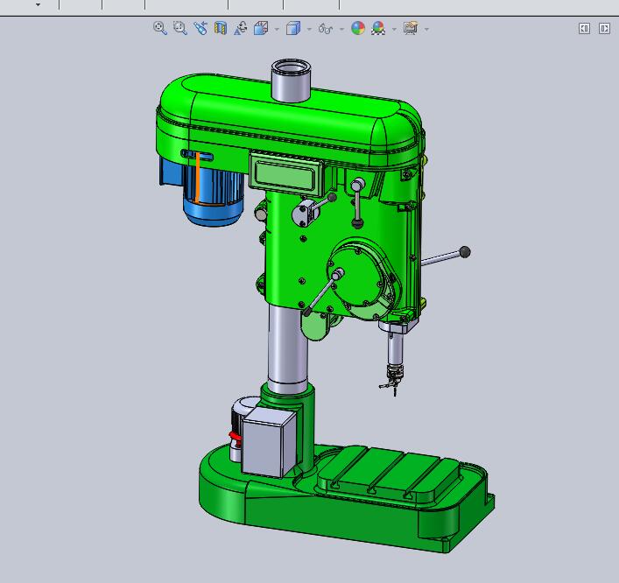The width and height of the screenshot is (619, 583).
Task: Click the Apply Scene icon
Action: (378, 28)
